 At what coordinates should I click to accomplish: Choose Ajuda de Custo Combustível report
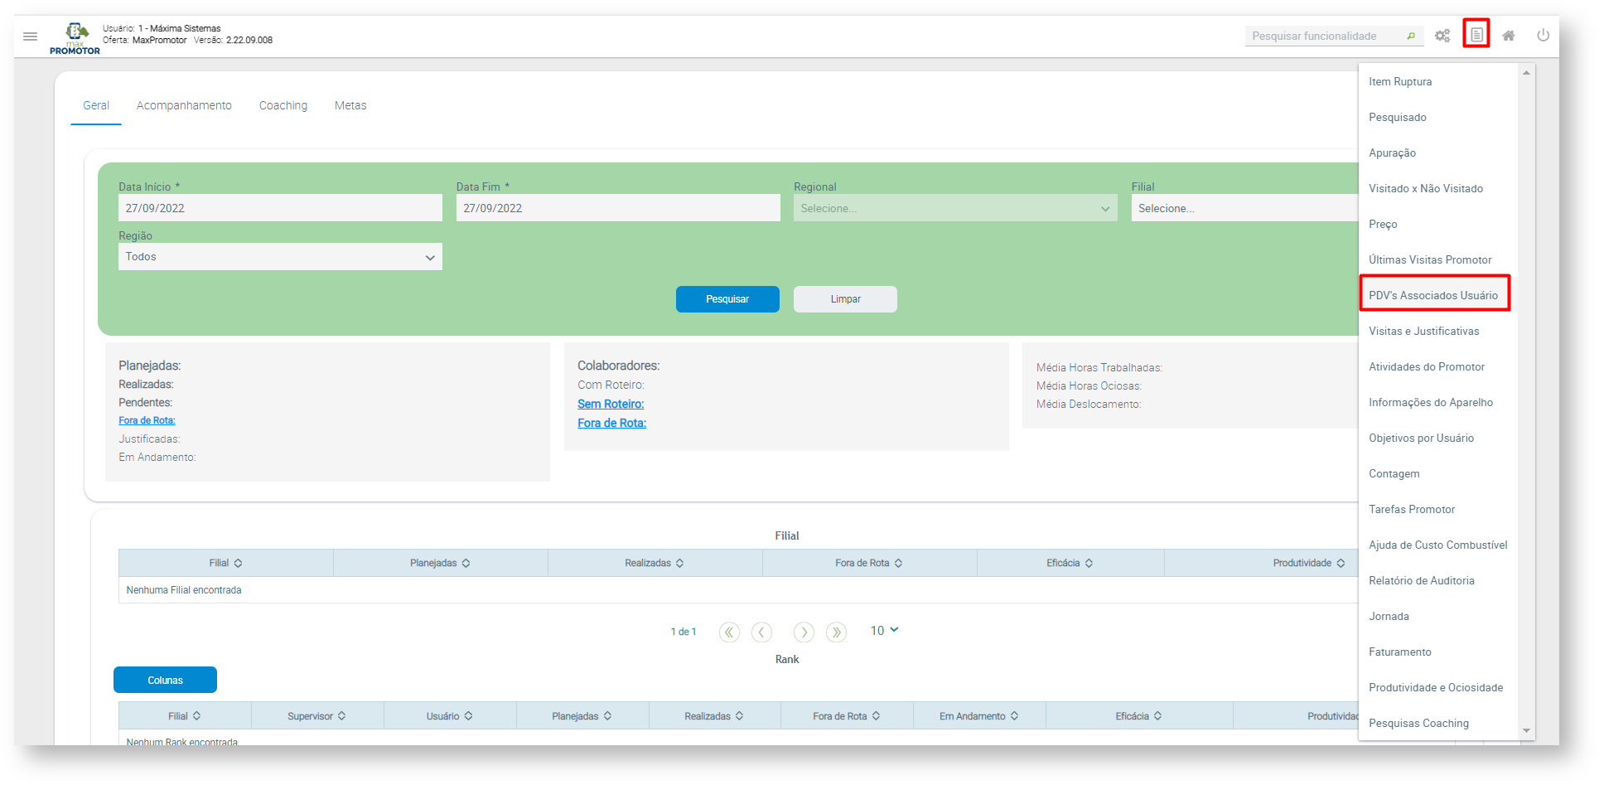coord(1438,545)
